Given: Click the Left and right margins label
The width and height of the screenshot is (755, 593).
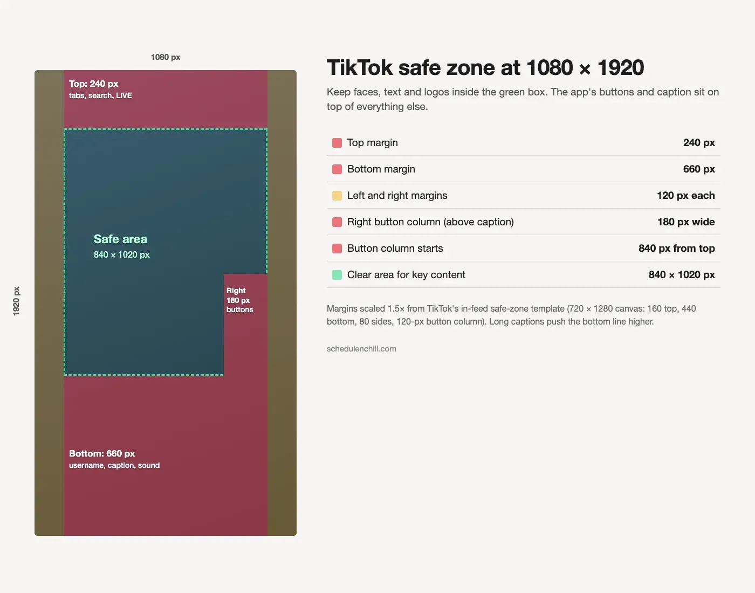Looking at the screenshot, I should pyautogui.click(x=397, y=196).
